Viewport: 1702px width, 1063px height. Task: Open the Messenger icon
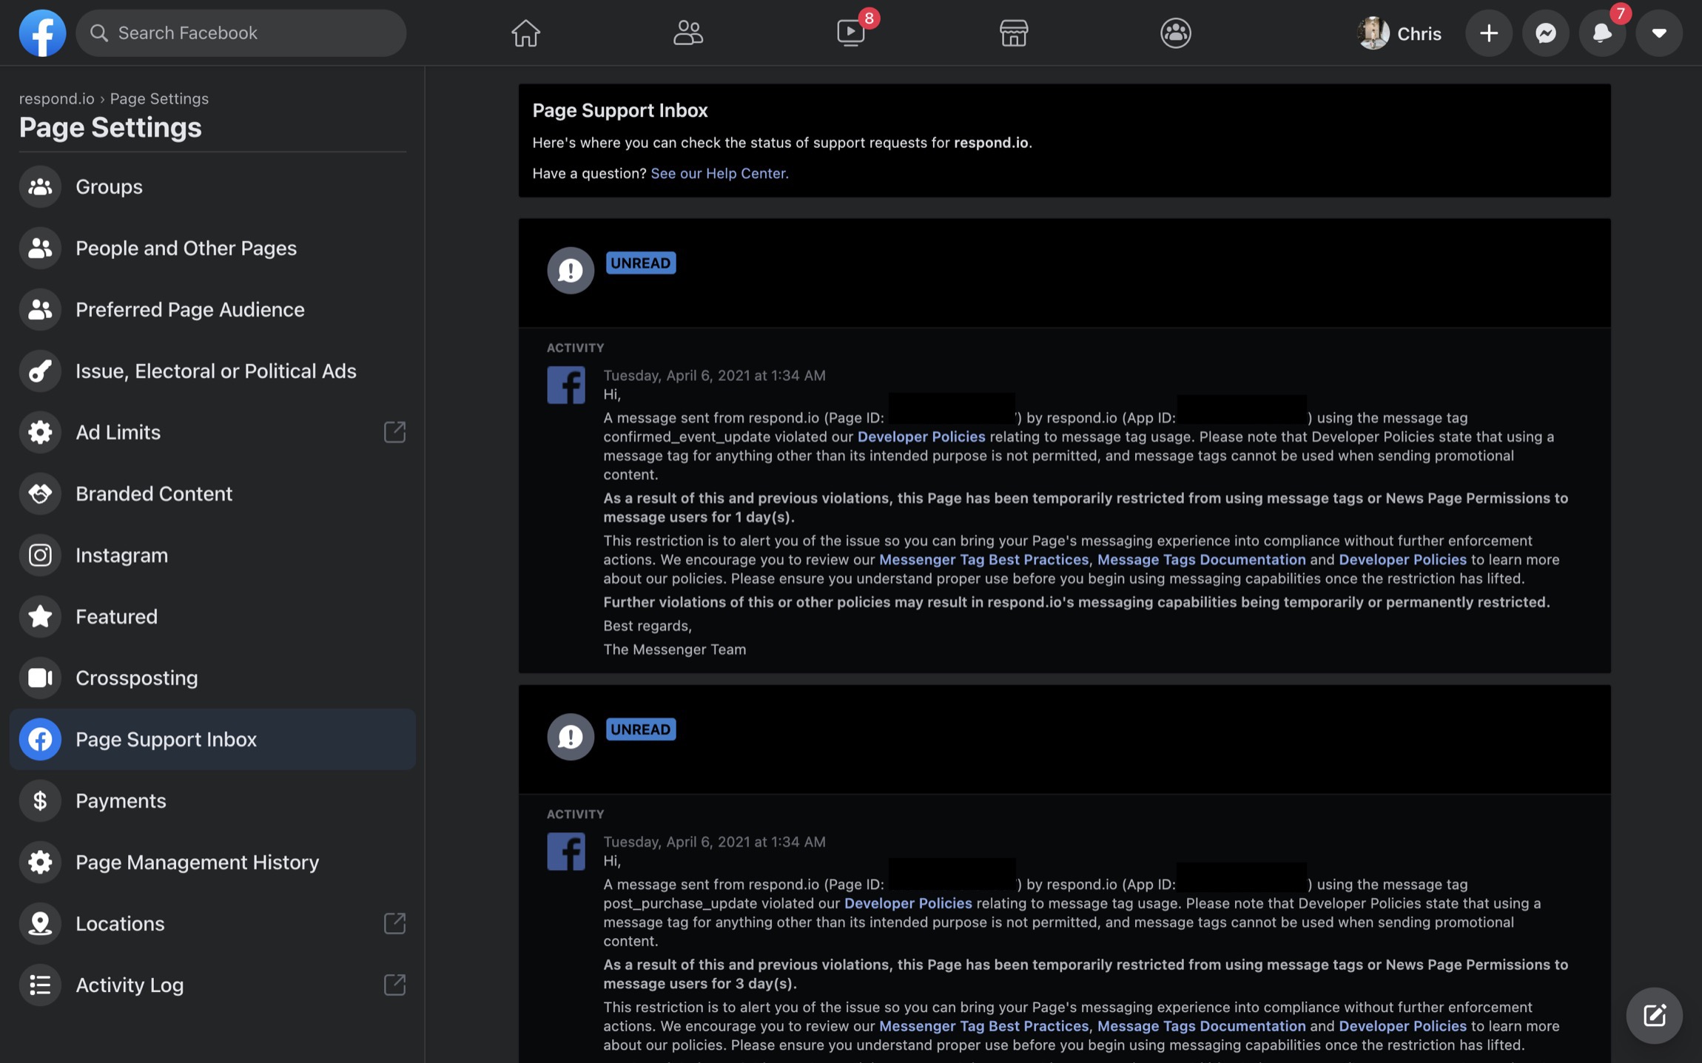tap(1545, 33)
